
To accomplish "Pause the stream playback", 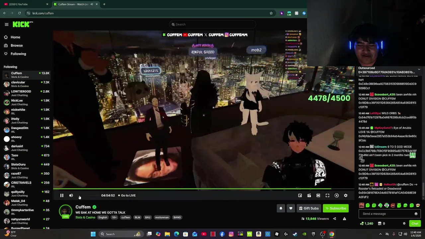I will click(62, 196).
